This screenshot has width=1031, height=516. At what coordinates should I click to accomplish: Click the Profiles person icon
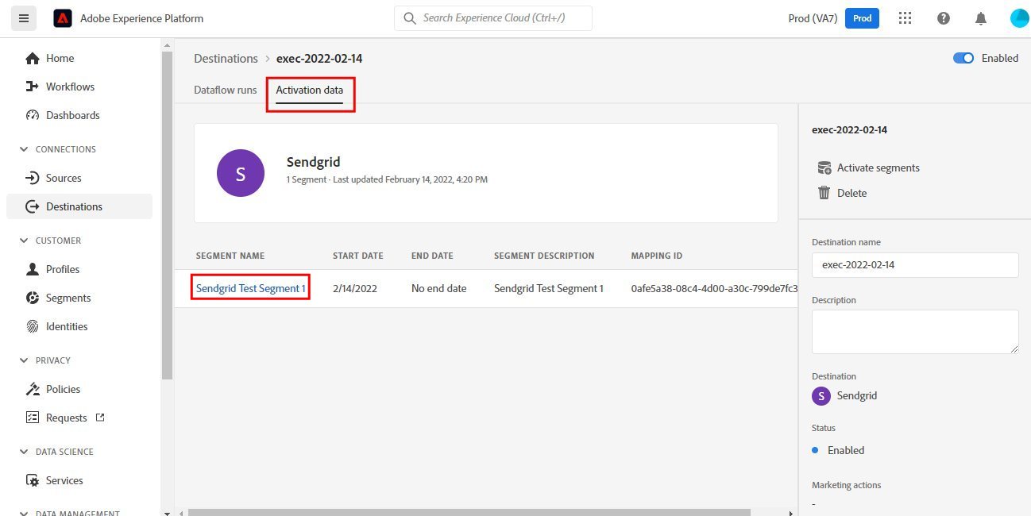tap(33, 269)
